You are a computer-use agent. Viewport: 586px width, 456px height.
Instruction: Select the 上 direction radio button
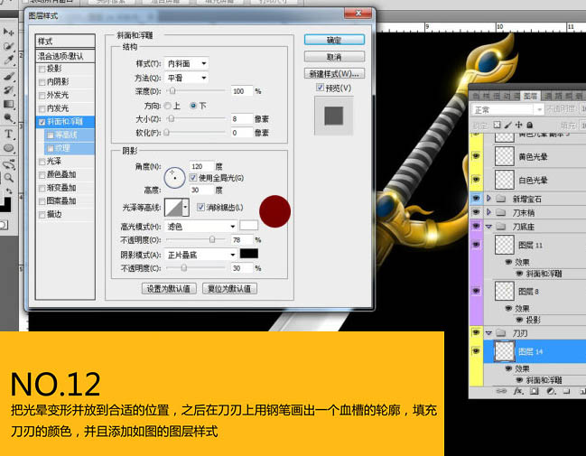tap(168, 106)
